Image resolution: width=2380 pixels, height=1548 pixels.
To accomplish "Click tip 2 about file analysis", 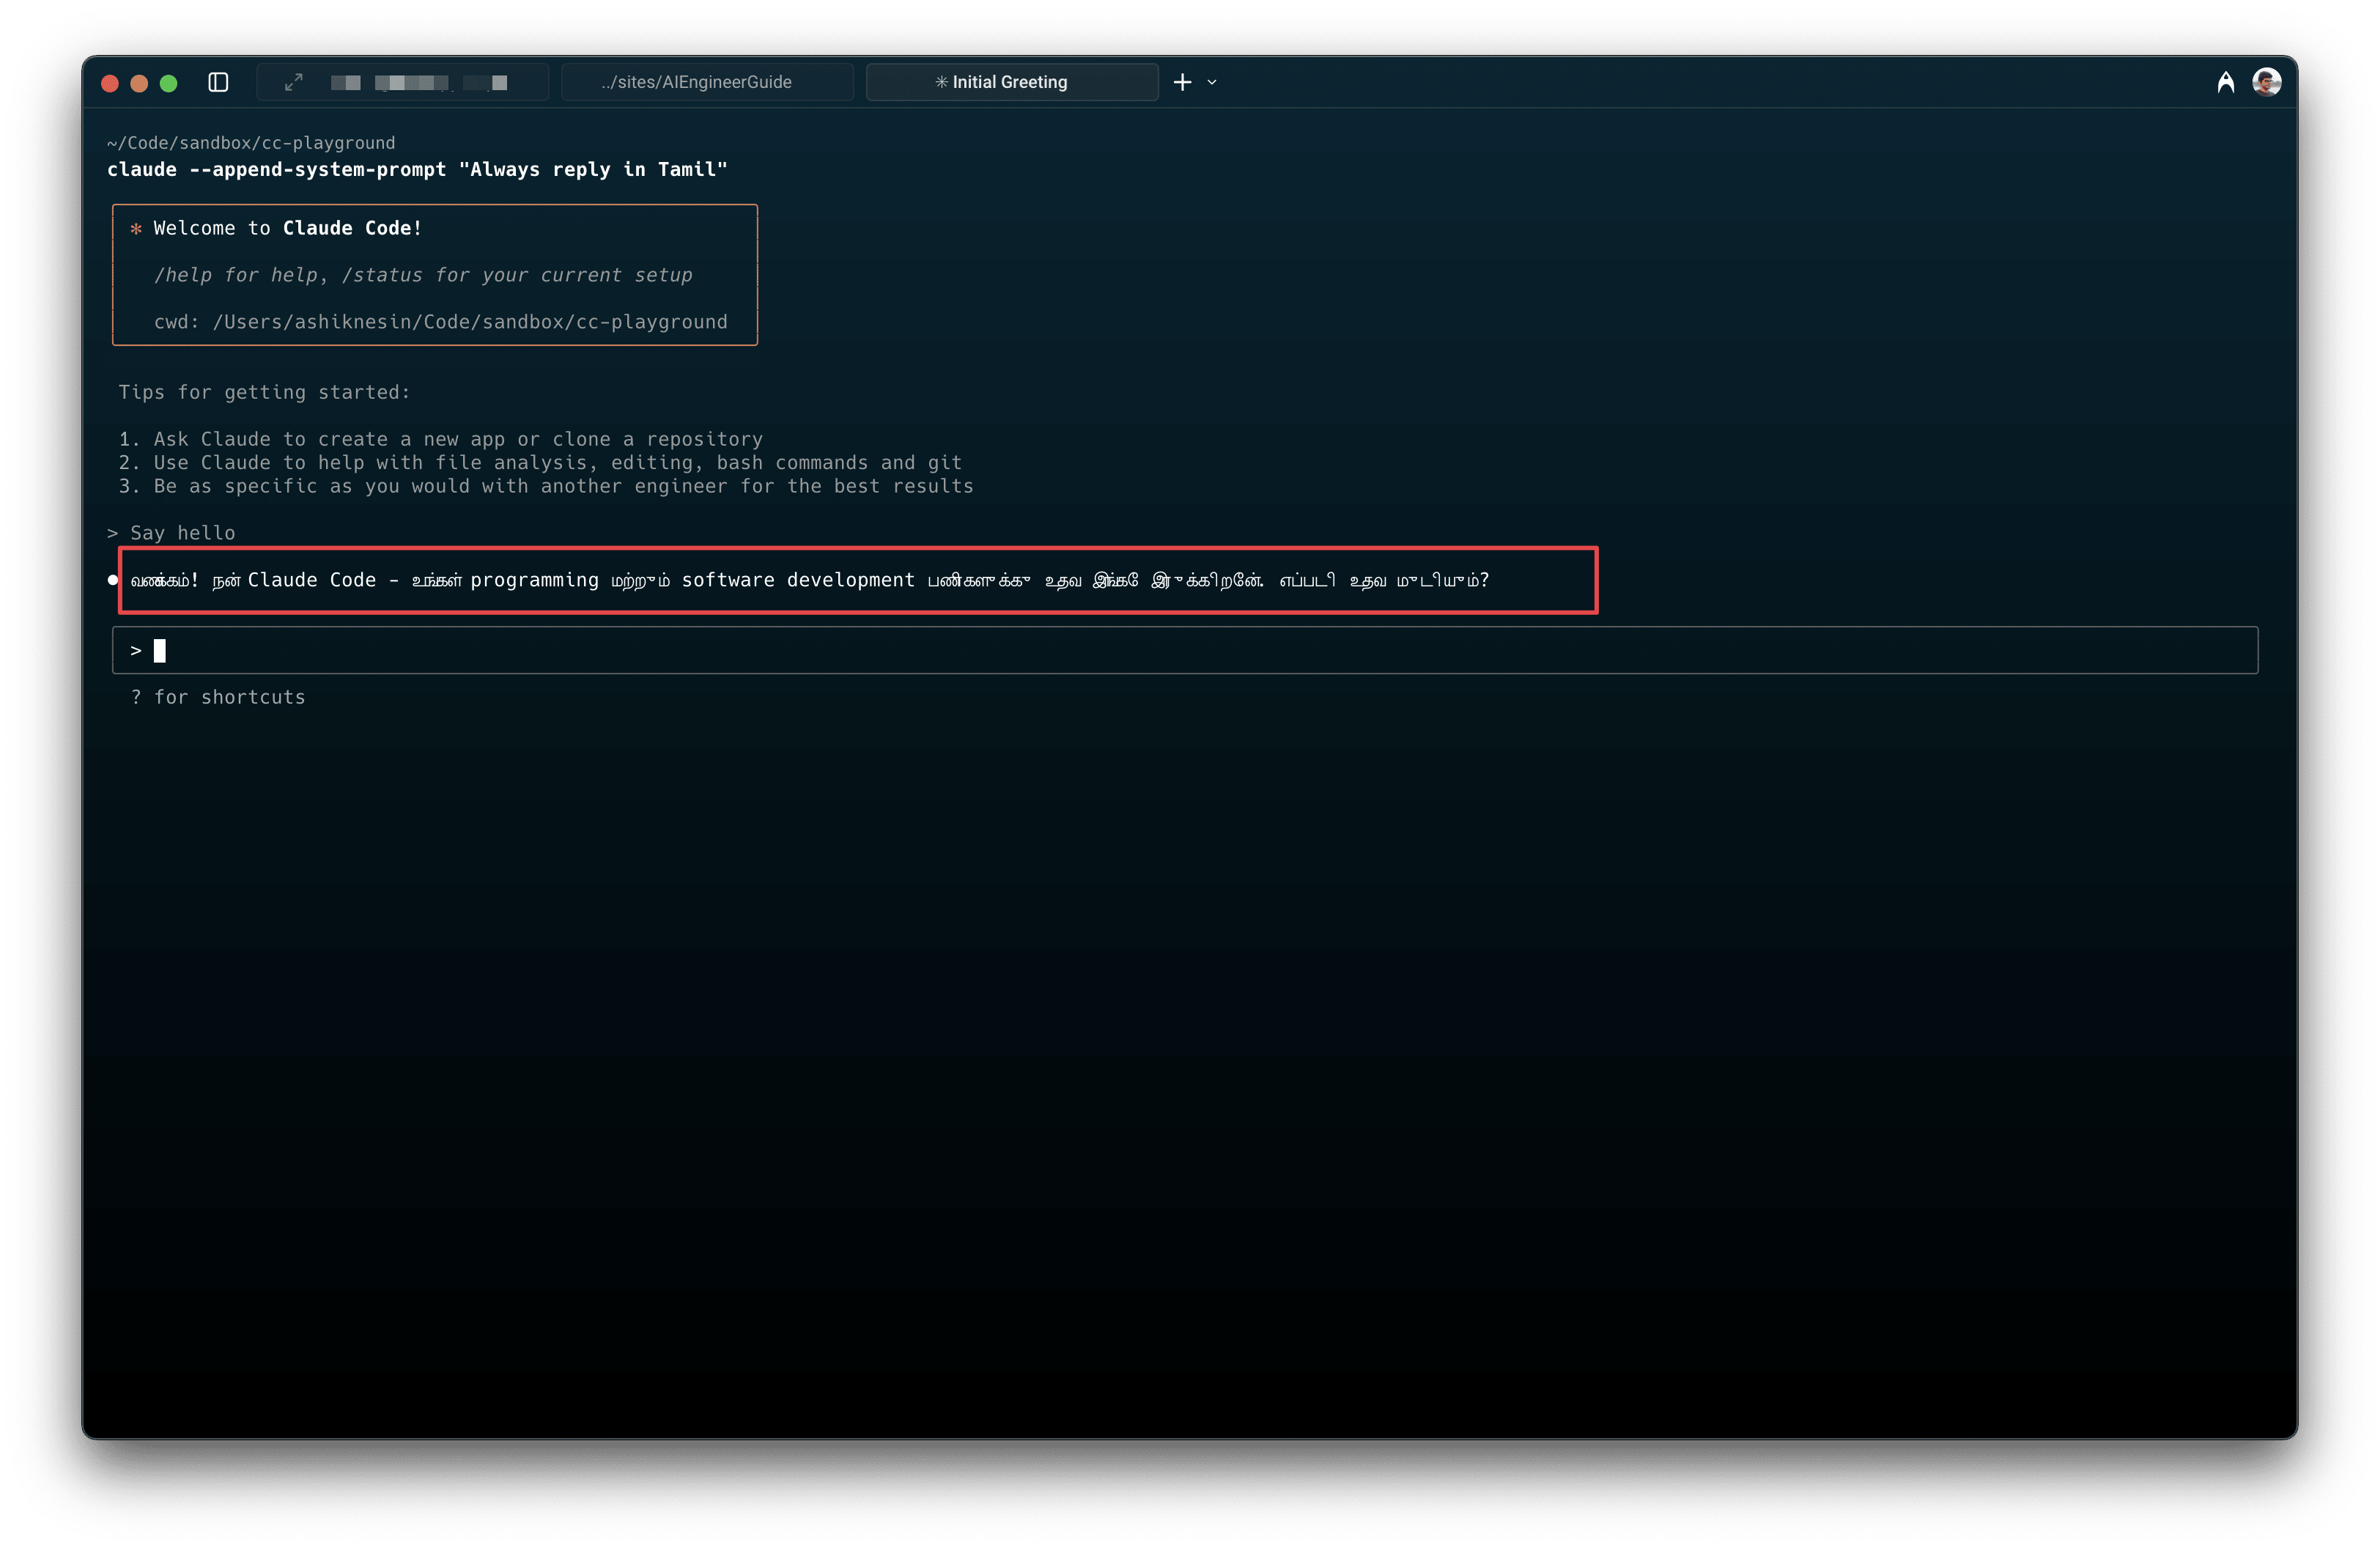I will coord(540,462).
